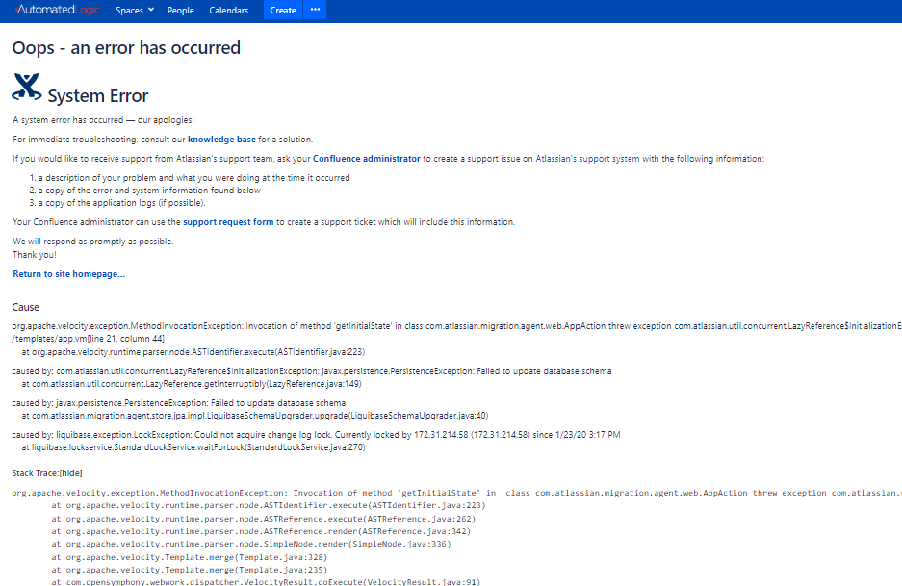The width and height of the screenshot is (902, 586).
Task: Go to the People page
Action: point(181,11)
